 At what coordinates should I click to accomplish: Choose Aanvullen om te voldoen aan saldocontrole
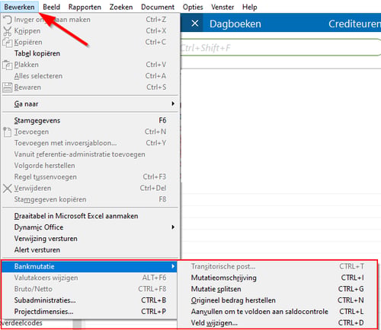pyautogui.click(x=277, y=312)
